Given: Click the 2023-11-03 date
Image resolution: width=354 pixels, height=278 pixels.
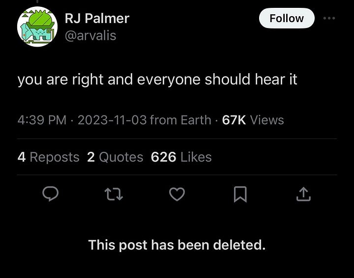Looking at the screenshot, I should [x=112, y=120].
